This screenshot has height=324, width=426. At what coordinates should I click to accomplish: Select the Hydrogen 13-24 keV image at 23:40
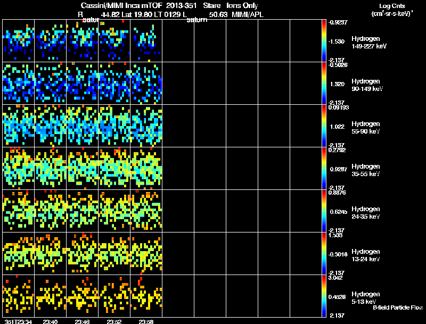tap(50, 254)
